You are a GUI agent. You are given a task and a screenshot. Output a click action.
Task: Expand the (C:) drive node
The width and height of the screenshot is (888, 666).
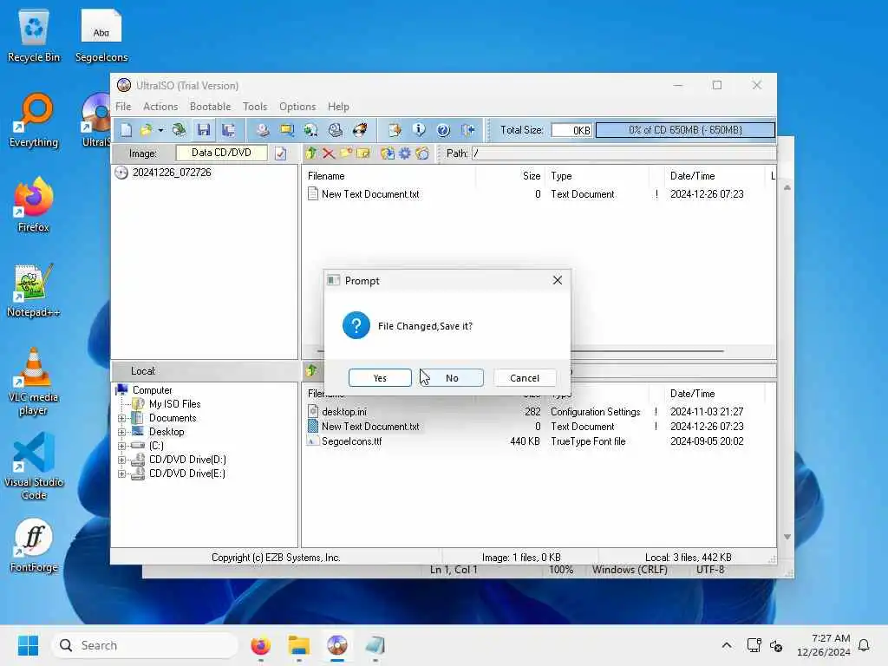[121, 447]
